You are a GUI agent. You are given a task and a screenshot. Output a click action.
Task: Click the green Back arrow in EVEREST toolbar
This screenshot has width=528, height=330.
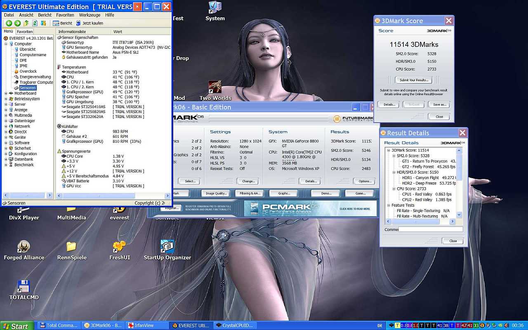point(9,23)
